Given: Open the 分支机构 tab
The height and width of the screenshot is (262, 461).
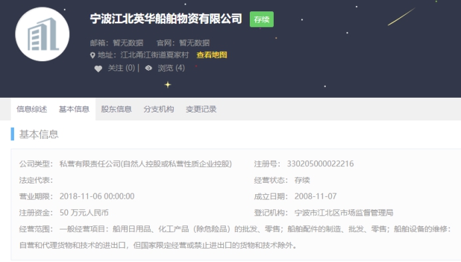Looking at the screenshot, I should pos(159,109).
